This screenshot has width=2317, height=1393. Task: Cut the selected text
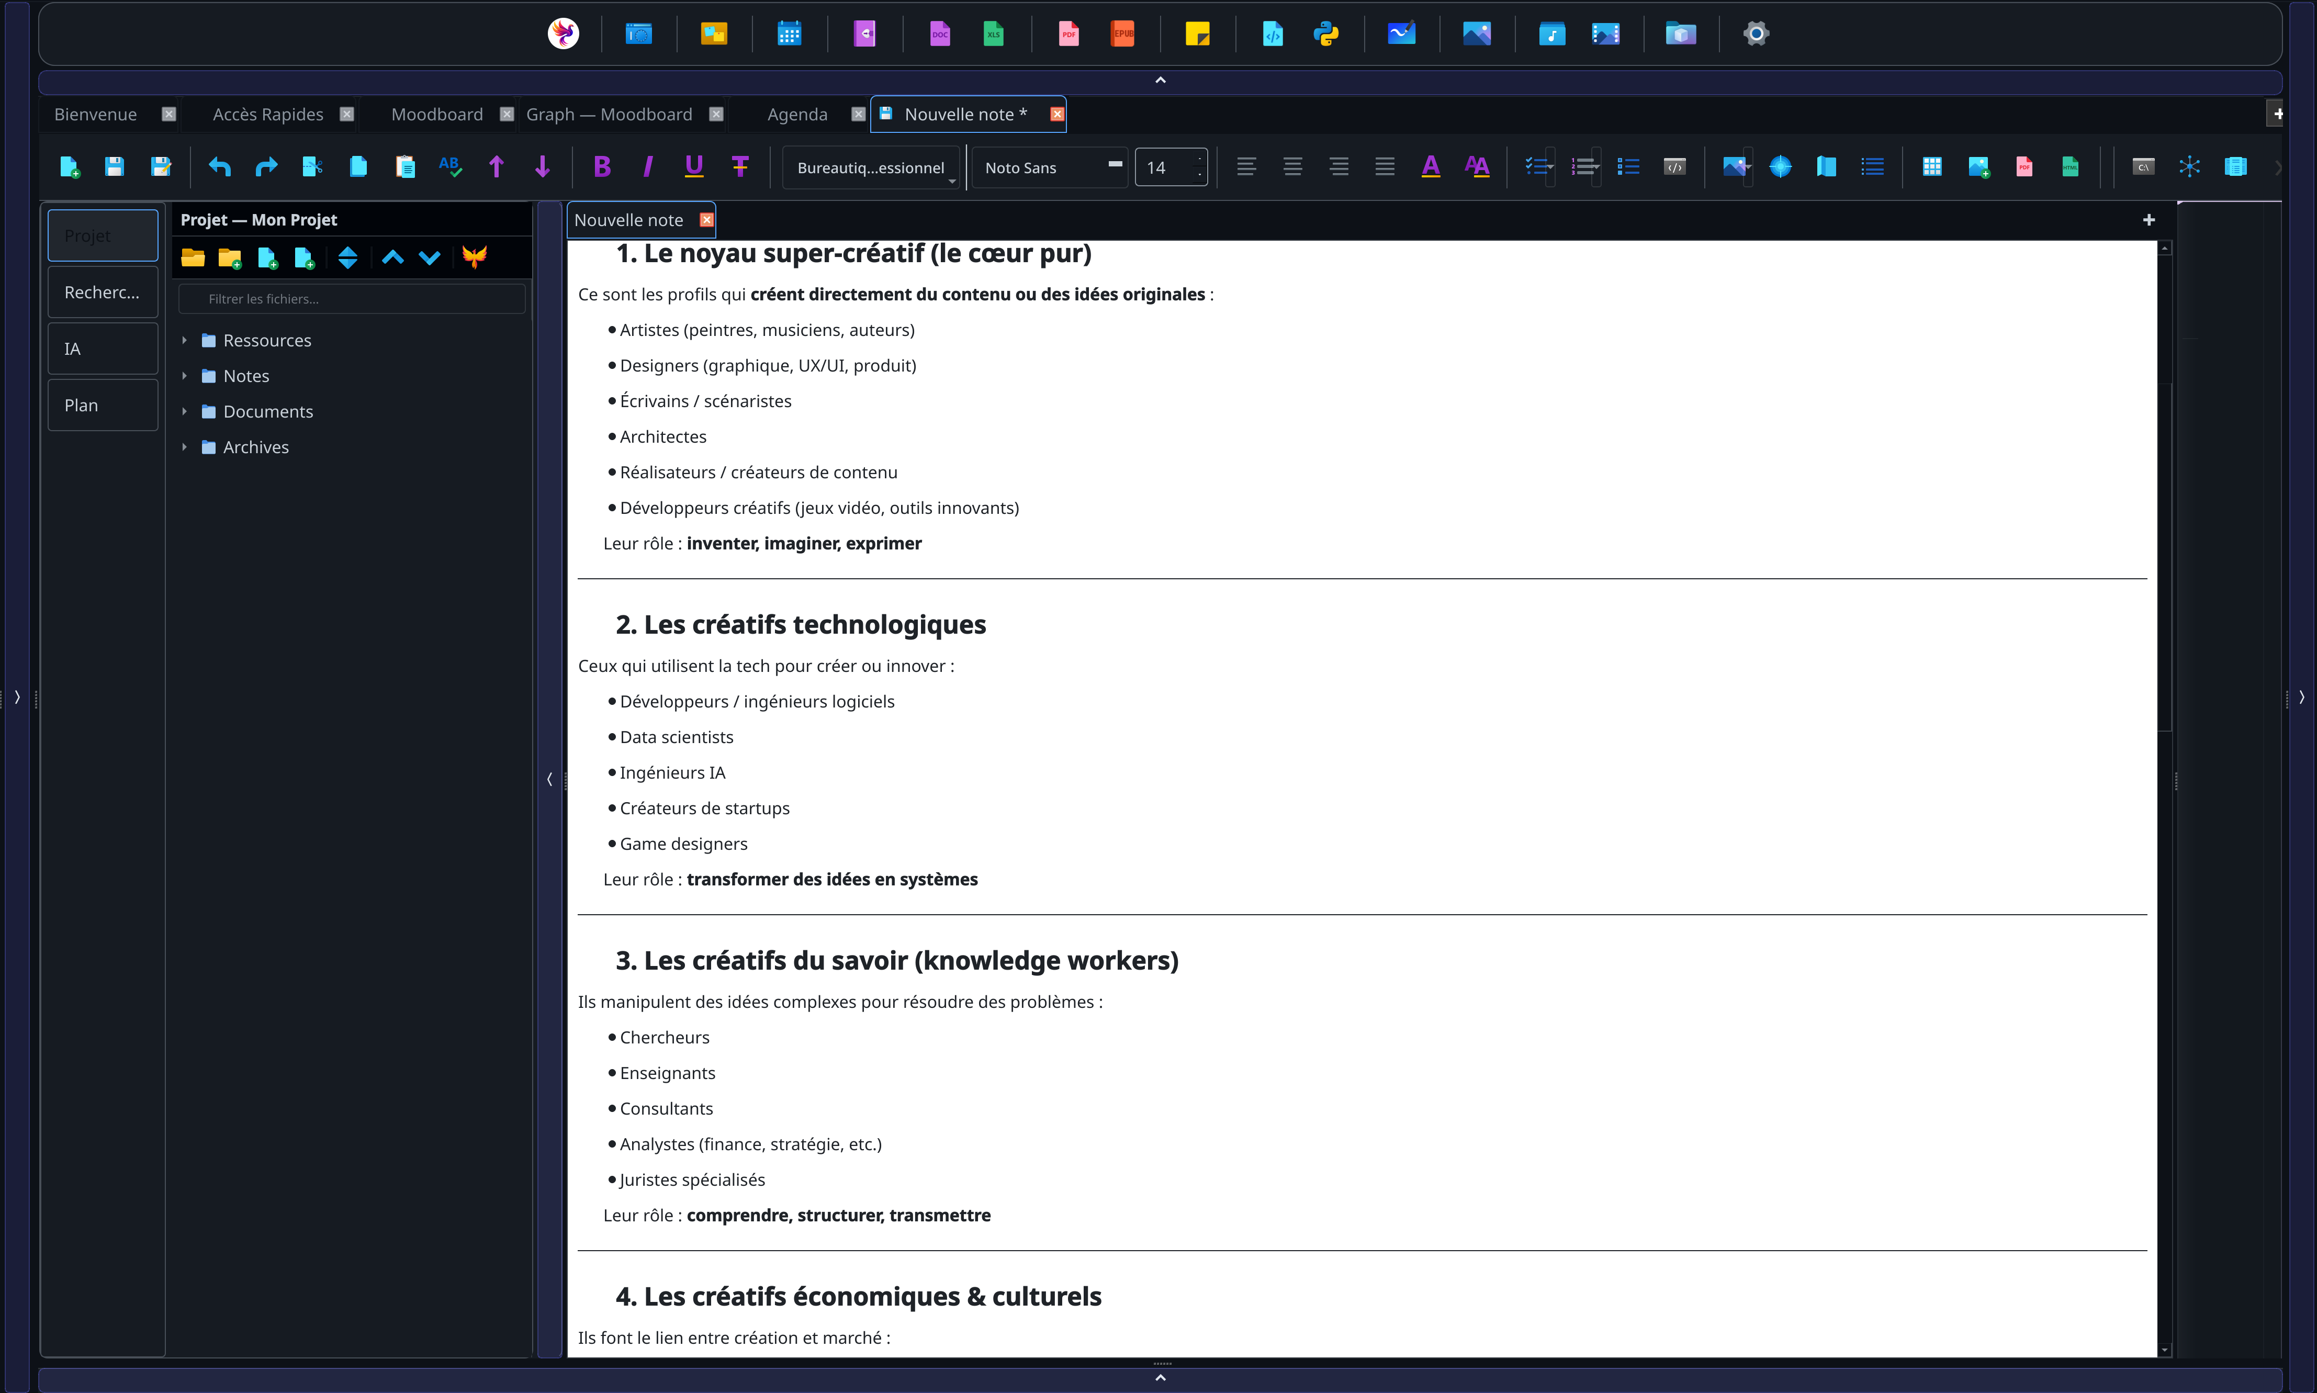[x=312, y=167]
